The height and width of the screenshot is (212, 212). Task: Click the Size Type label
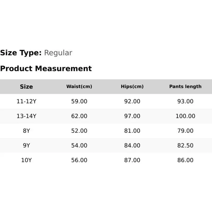click(x=21, y=53)
